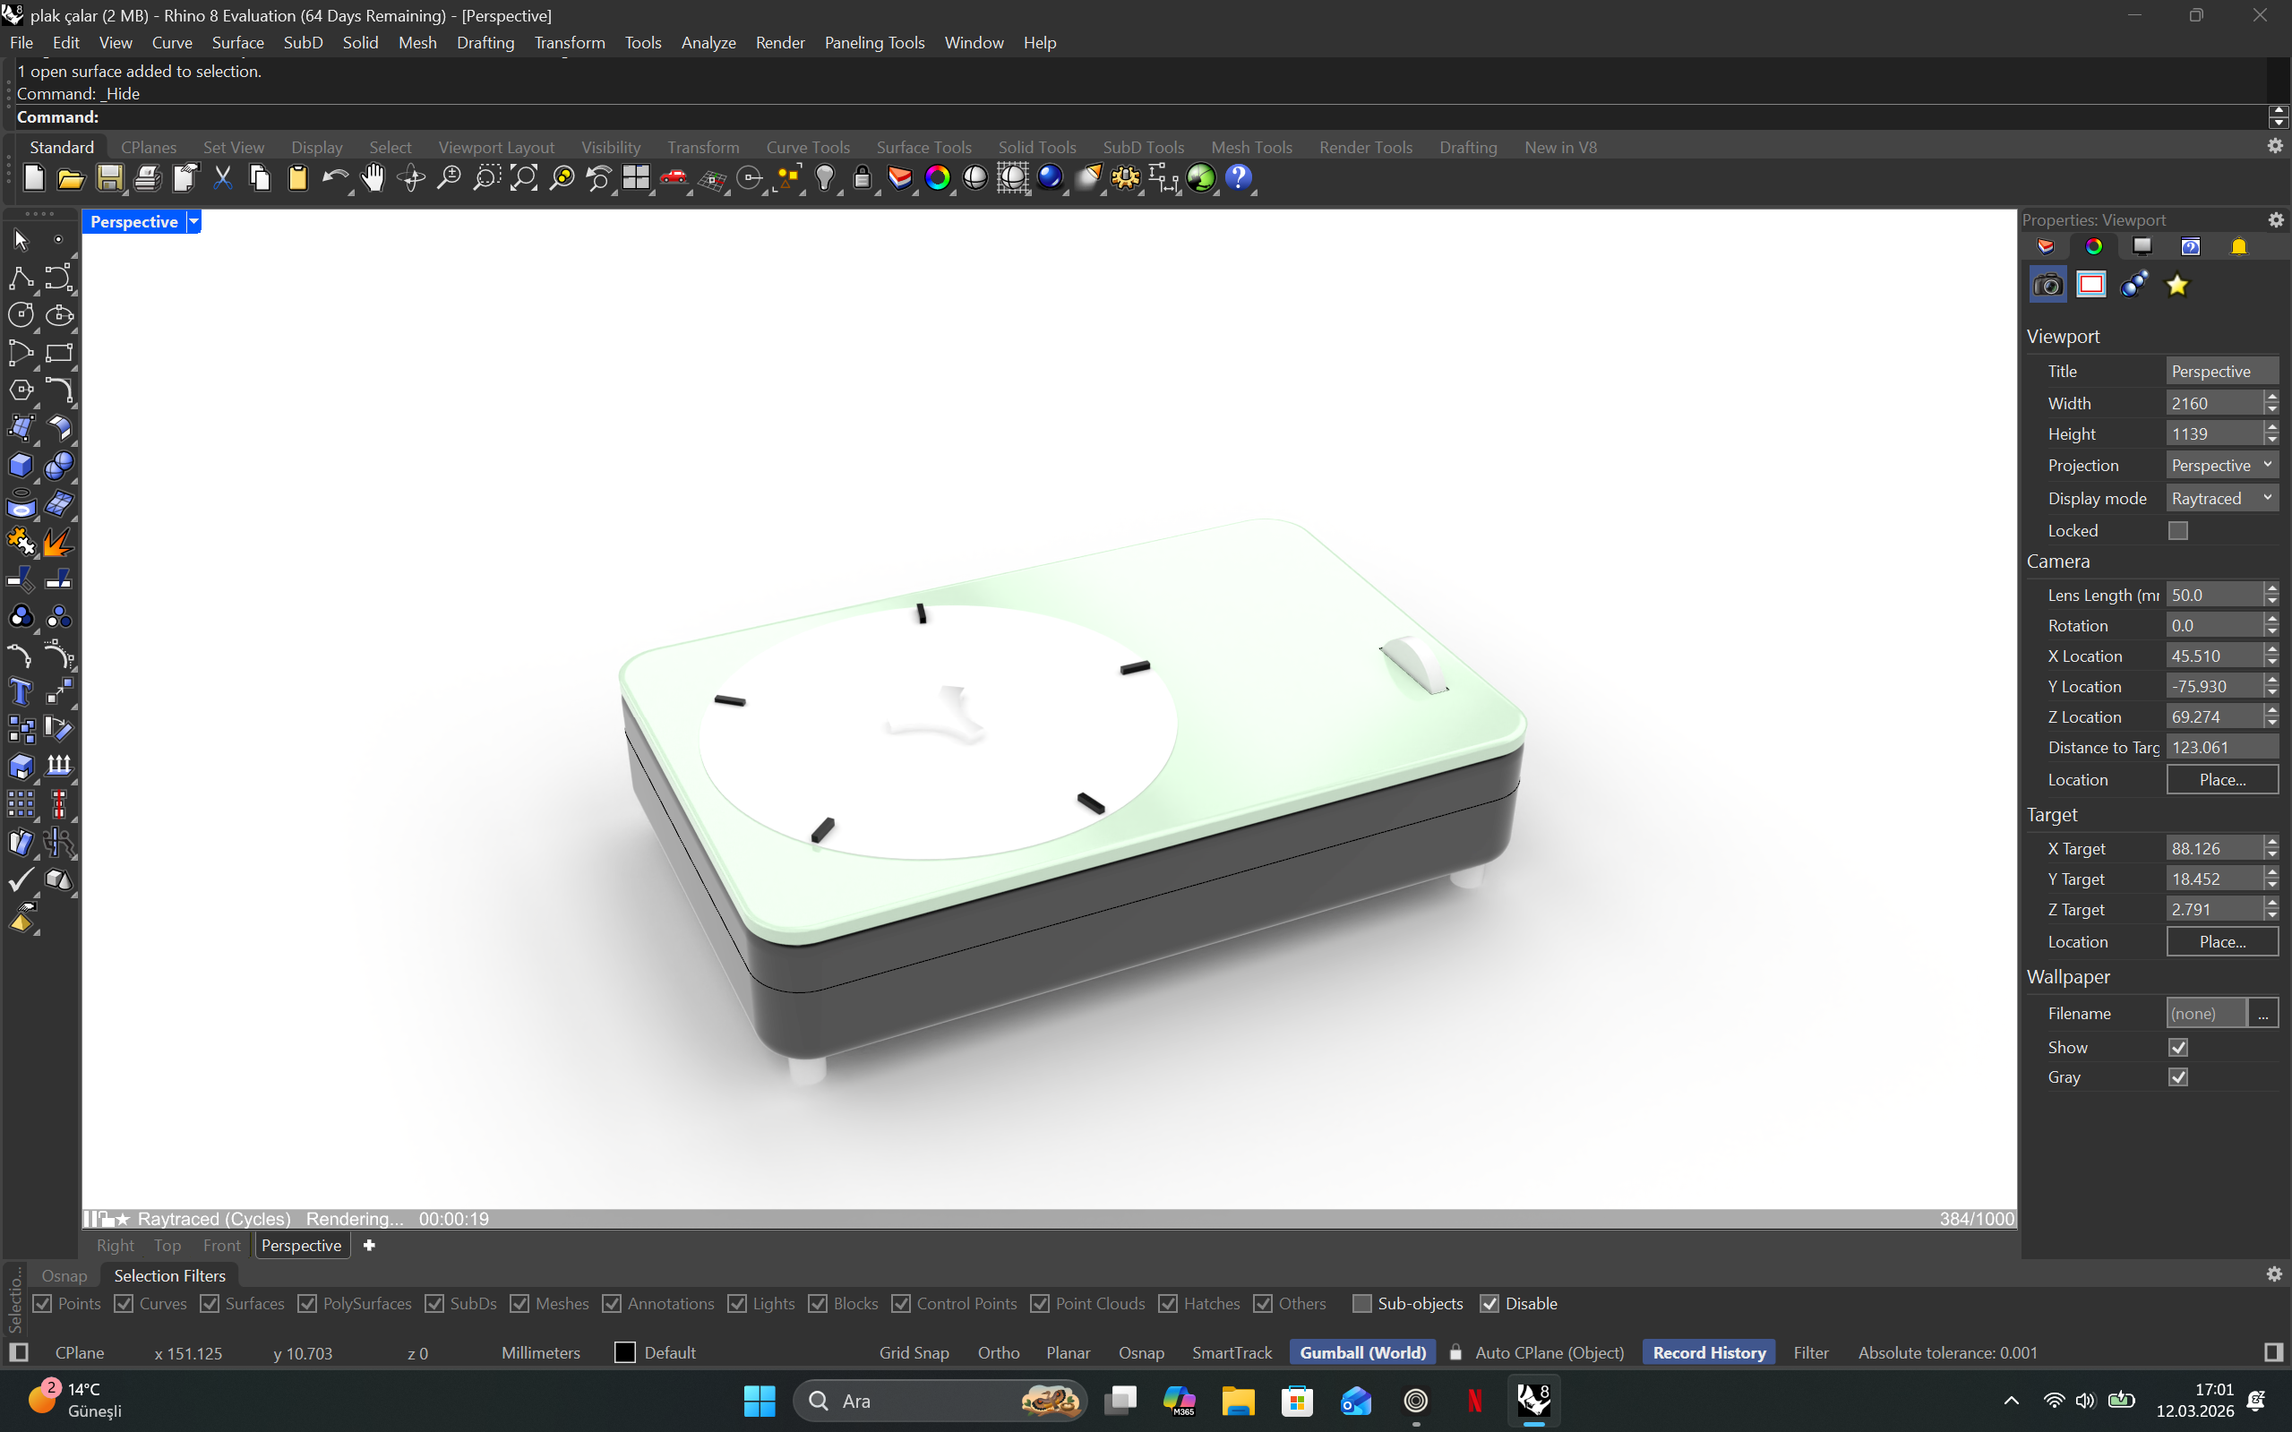Click the Lock objects padlock icon
This screenshot has width=2292, height=1432.
click(862, 178)
